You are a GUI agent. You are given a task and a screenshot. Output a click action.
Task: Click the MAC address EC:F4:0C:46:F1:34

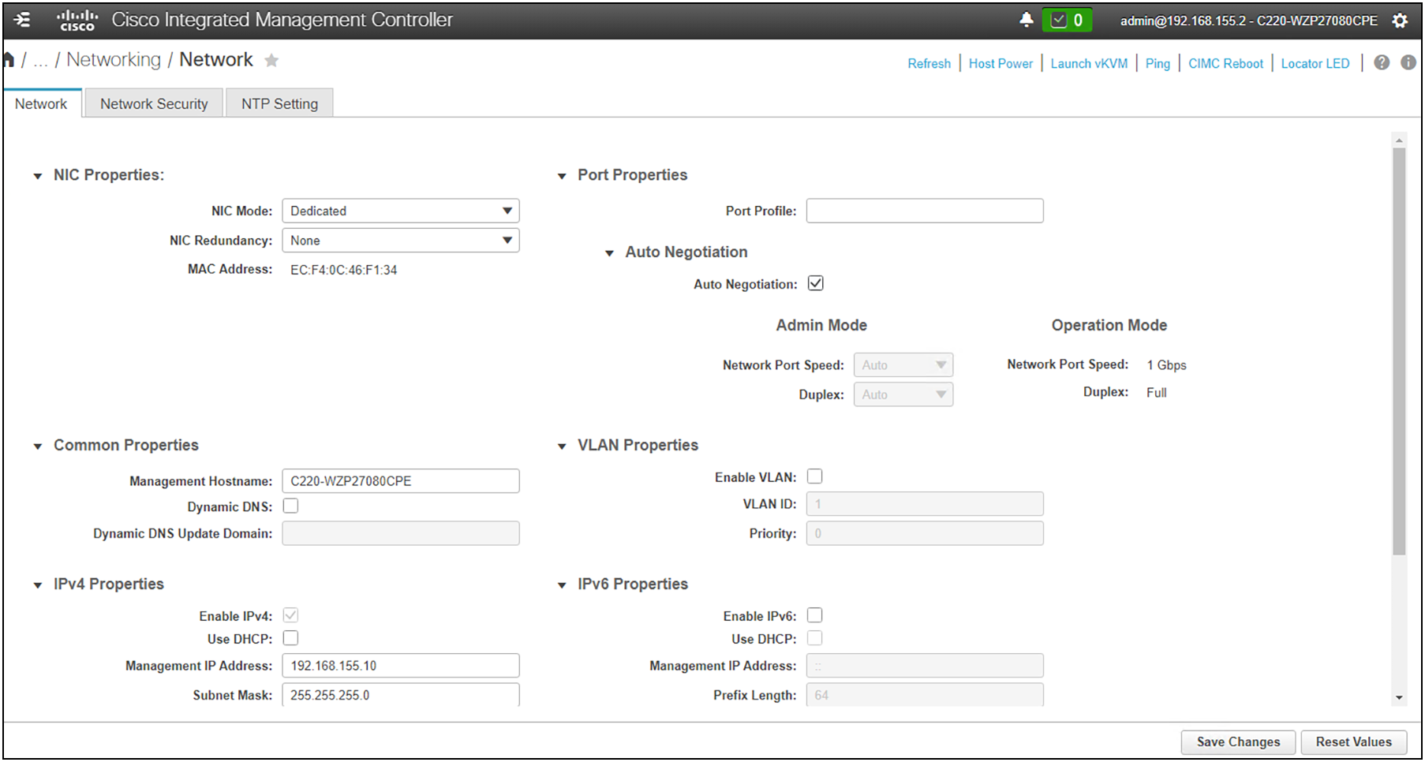(x=343, y=270)
